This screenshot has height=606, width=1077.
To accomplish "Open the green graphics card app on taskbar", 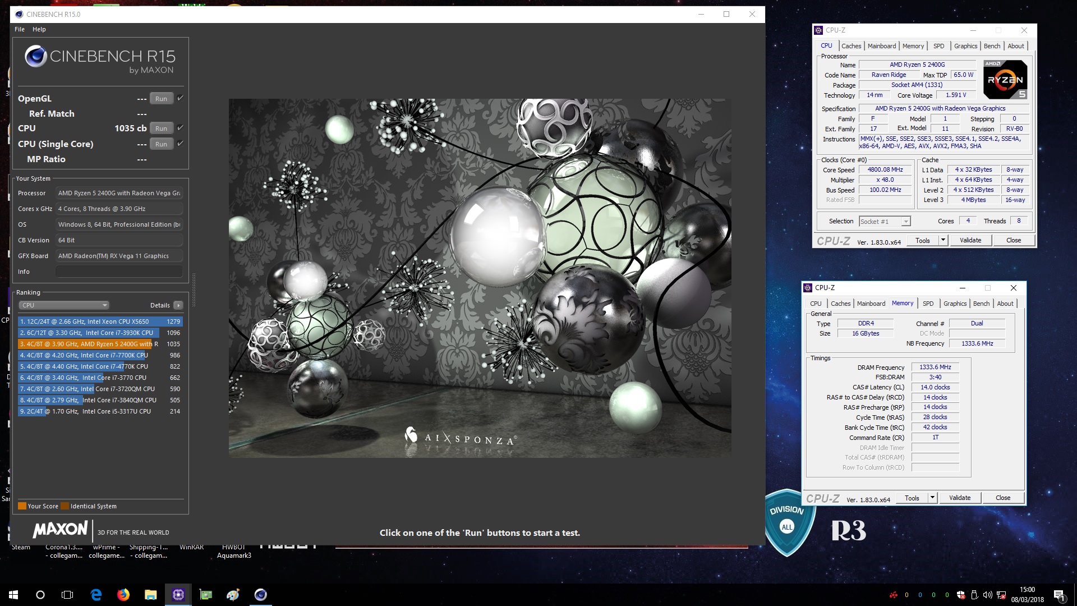I will (206, 595).
